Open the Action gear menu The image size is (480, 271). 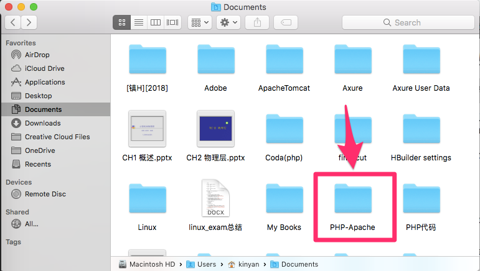click(x=228, y=22)
